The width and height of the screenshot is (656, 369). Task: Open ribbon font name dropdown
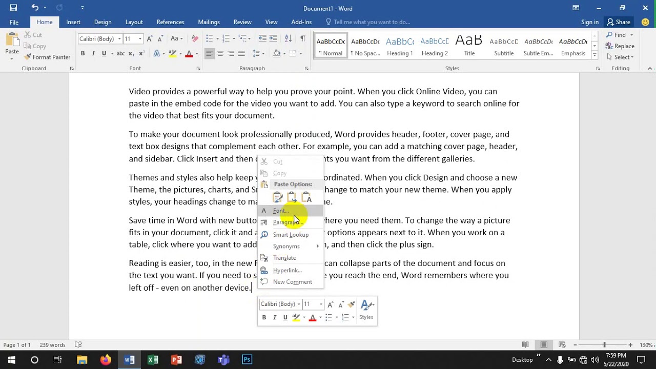[x=119, y=38]
